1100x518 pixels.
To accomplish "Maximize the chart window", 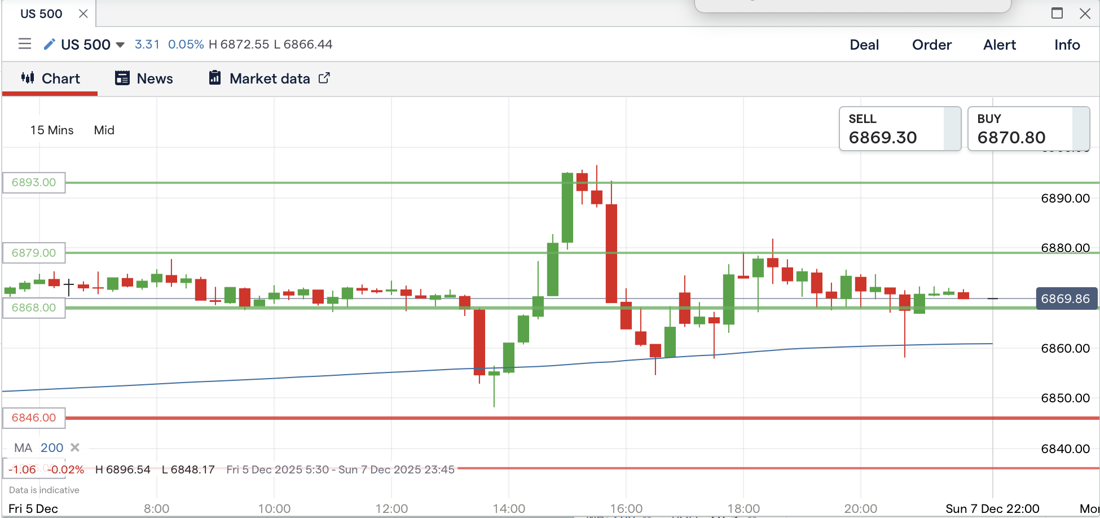I will [x=1057, y=14].
